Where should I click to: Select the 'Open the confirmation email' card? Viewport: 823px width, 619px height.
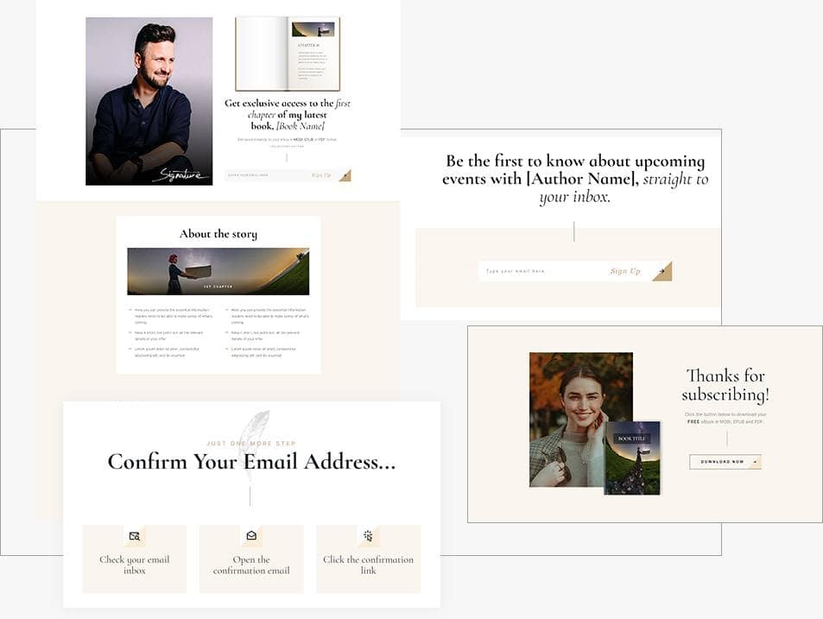[x=251, y=559]
